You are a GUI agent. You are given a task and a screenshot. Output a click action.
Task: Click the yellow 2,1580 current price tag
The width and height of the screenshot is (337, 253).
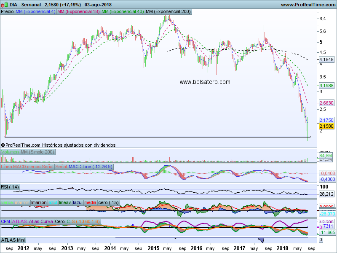326,126
